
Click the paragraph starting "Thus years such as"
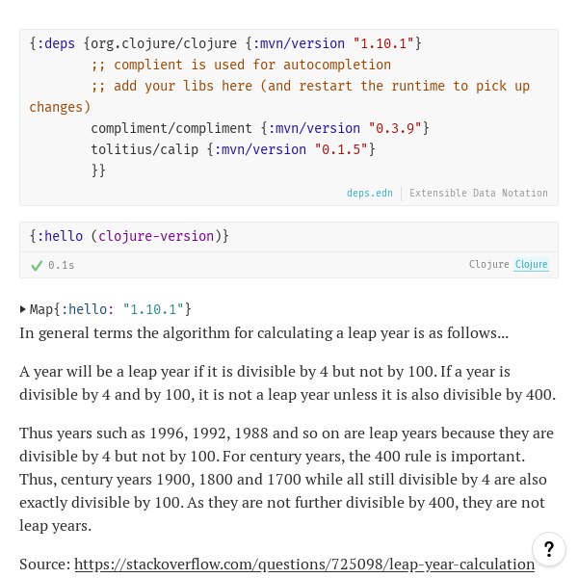point(287,479)
